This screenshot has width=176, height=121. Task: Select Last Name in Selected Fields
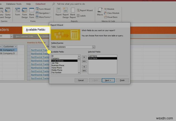click(102, 56)
